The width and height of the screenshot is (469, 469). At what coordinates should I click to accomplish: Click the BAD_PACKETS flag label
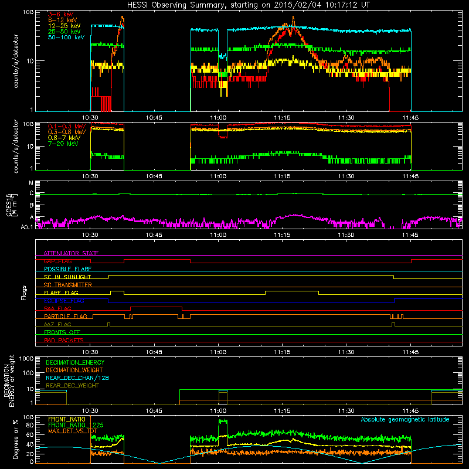point(64,340)
